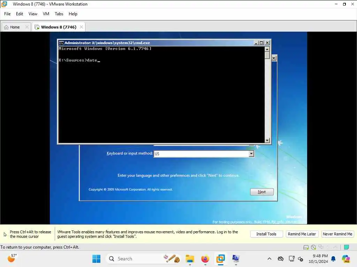Image resolution: width=357 pixels, height=267 pixels.
Task: Click the cmd scrollbar up arrow
Action: (x=267, y=49)
